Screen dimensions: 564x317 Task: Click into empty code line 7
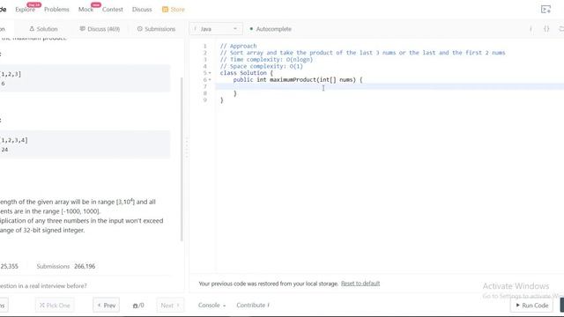390,86
